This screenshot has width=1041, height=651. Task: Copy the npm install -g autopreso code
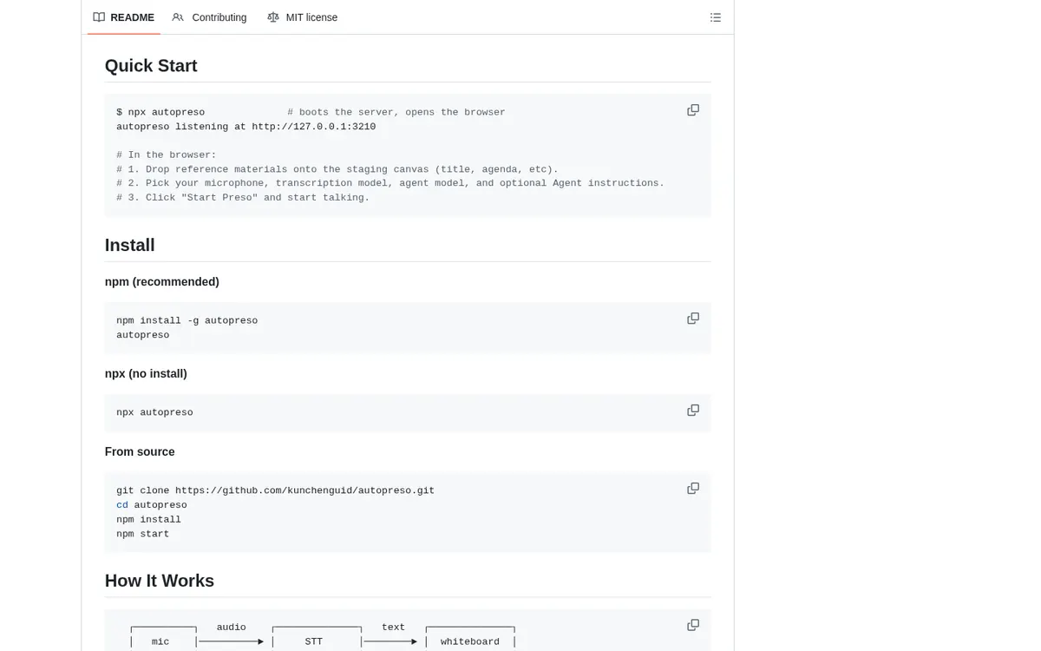coord(693,319)
